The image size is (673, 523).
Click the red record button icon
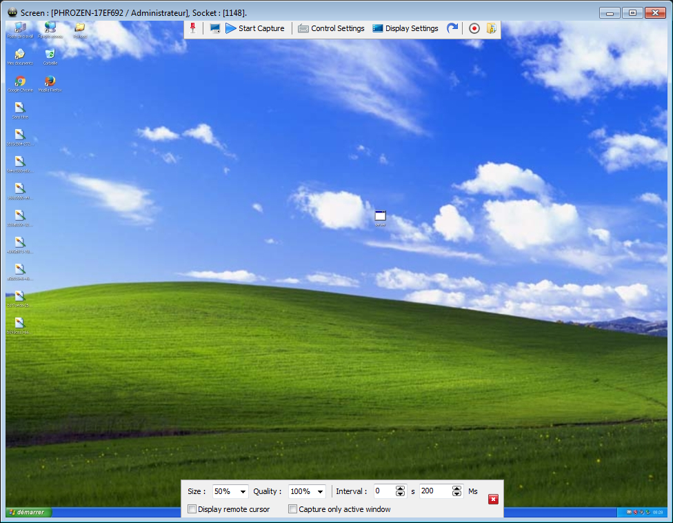tap(474, 28)
